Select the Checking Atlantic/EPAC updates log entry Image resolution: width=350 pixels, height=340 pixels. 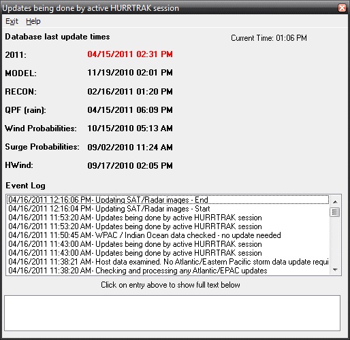[168, 271]
